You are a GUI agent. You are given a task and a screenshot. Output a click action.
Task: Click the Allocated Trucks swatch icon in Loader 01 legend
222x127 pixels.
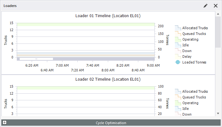[178, 28]
